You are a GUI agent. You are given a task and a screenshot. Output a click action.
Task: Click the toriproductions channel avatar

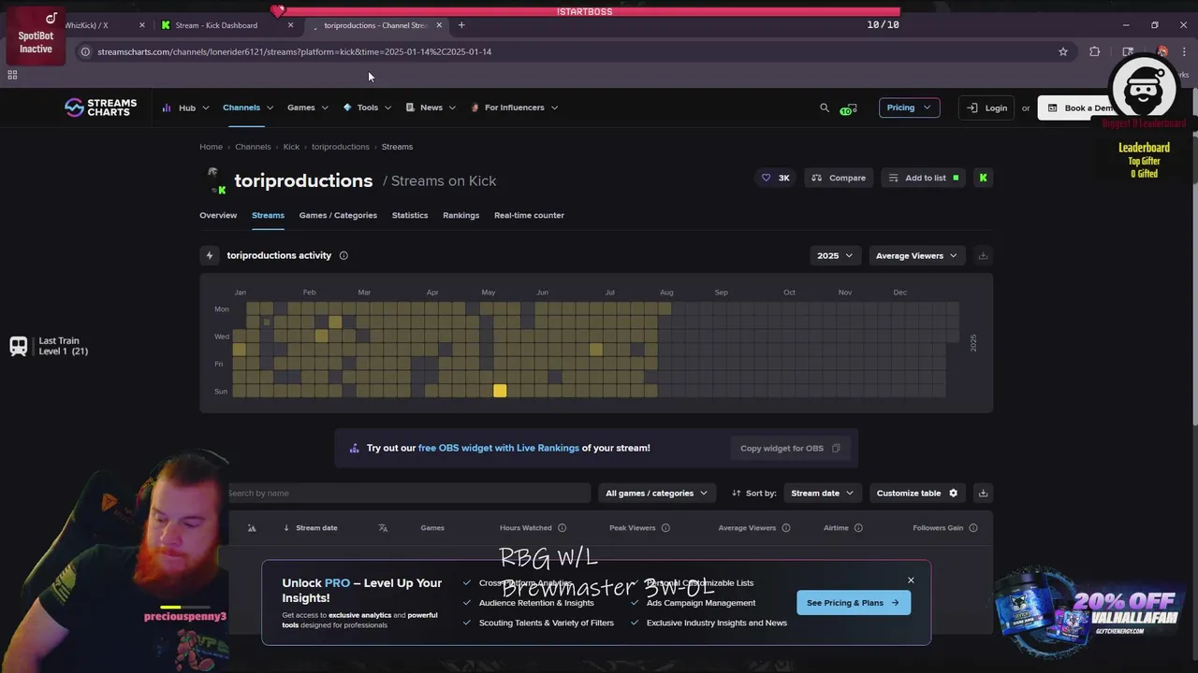tap(214, 179)
